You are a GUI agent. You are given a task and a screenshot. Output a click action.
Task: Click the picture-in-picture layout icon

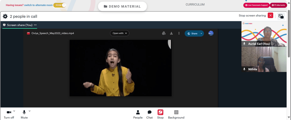(281, 16)
